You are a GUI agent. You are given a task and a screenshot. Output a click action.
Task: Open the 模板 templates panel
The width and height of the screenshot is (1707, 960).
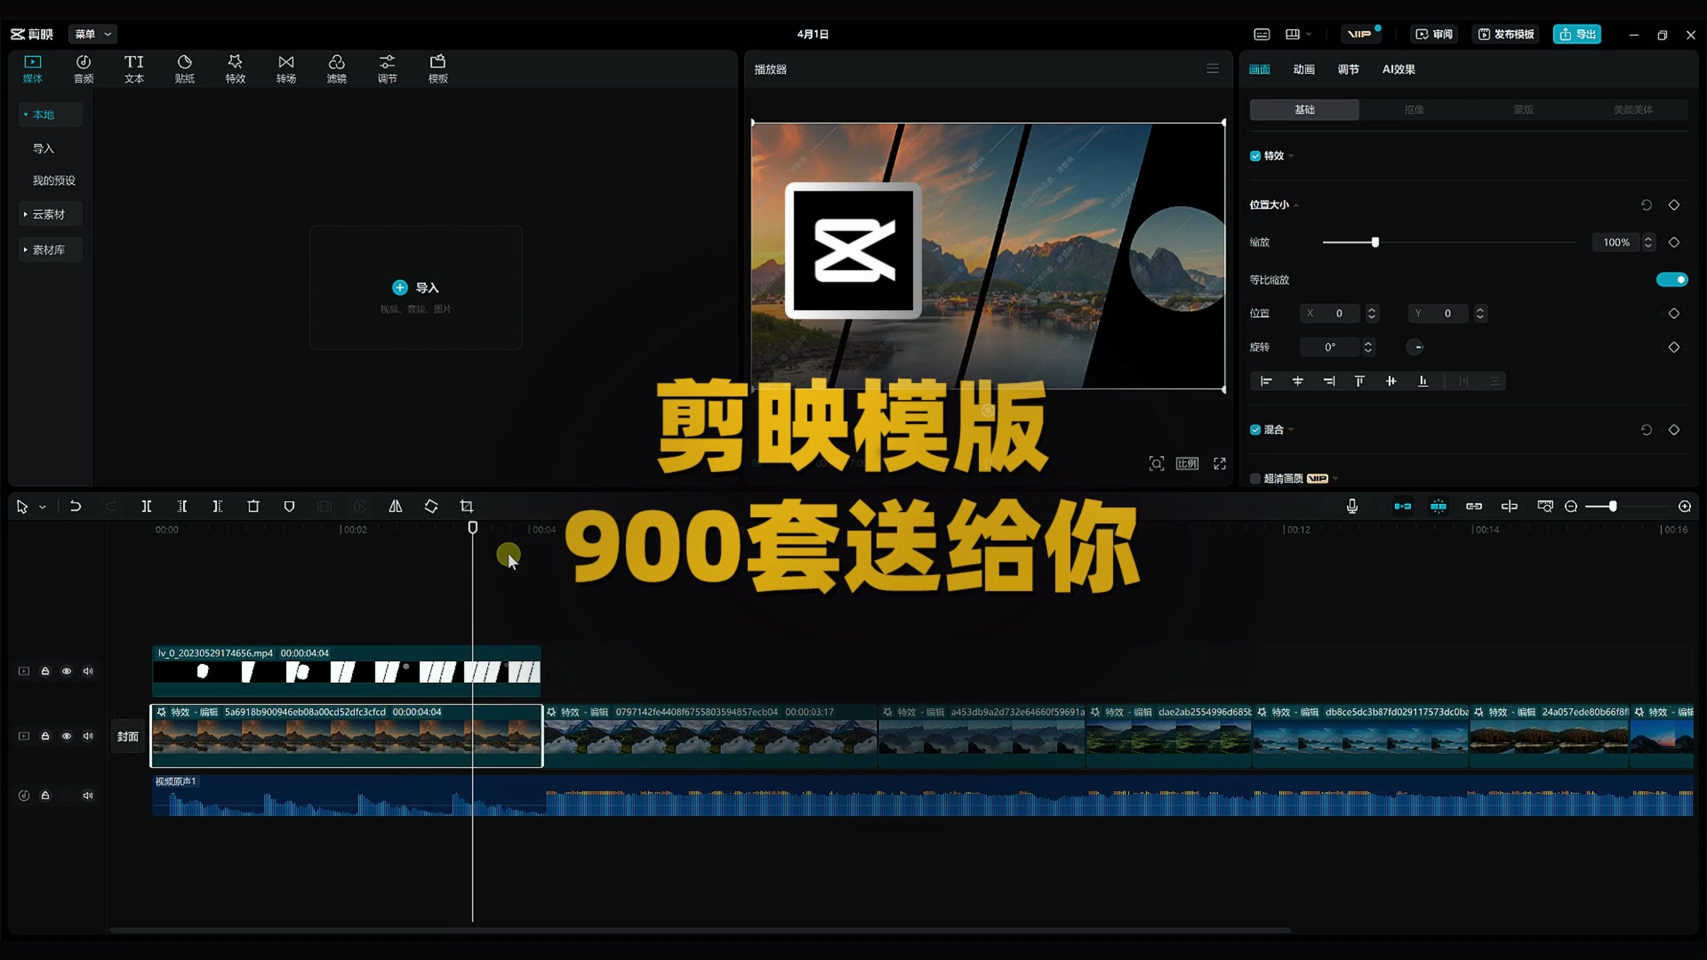438,69
